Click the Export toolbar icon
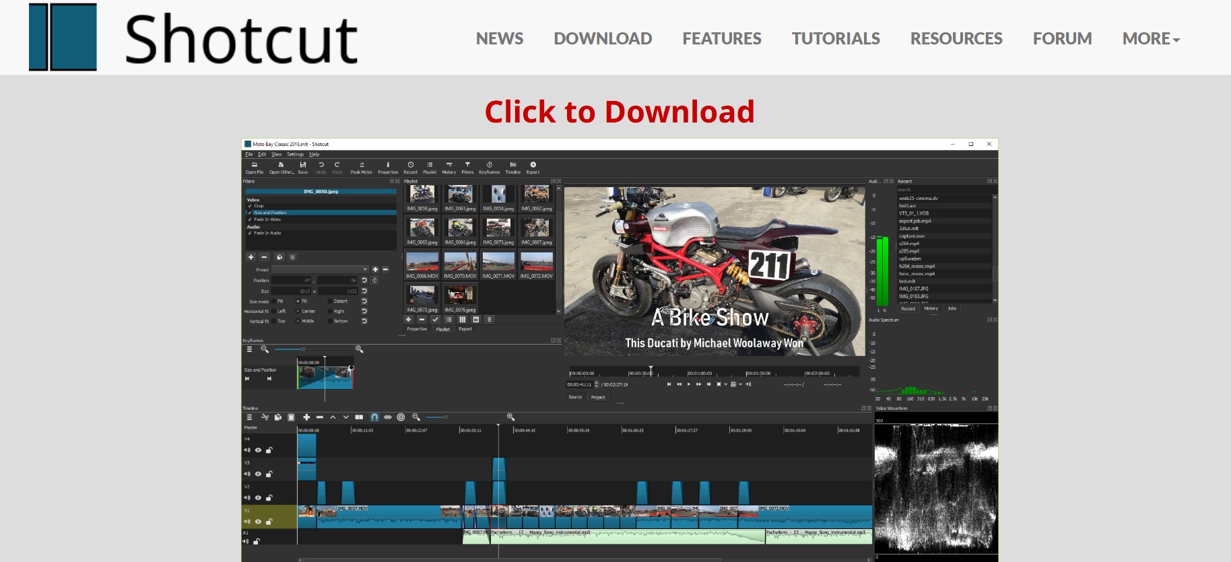 (x=533, y=168)
